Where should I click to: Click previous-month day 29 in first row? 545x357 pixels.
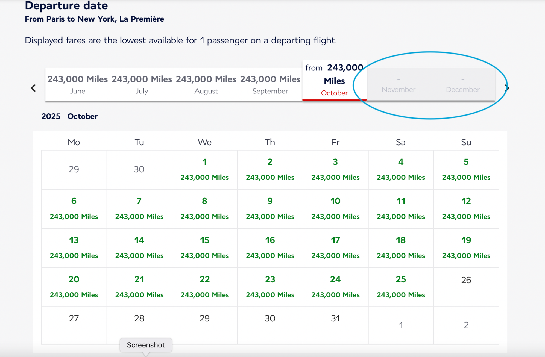pos(74,169)
